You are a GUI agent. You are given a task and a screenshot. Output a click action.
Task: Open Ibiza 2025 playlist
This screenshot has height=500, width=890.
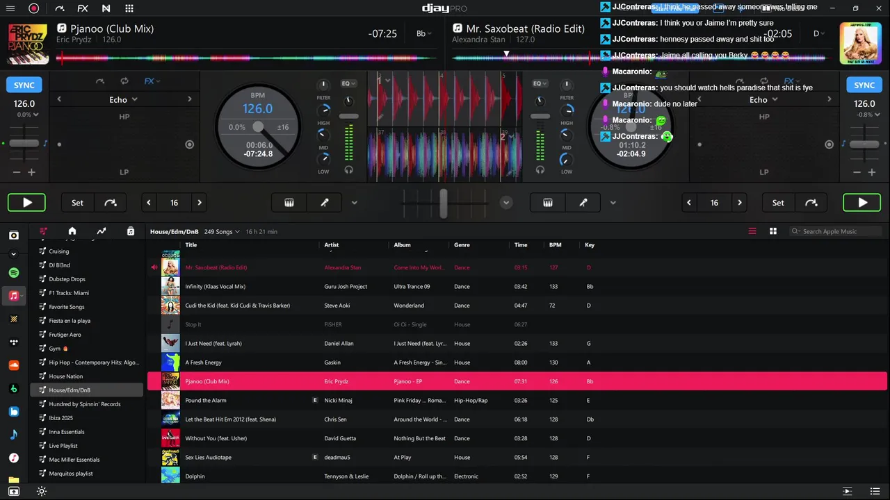click(x=86, y=418)
